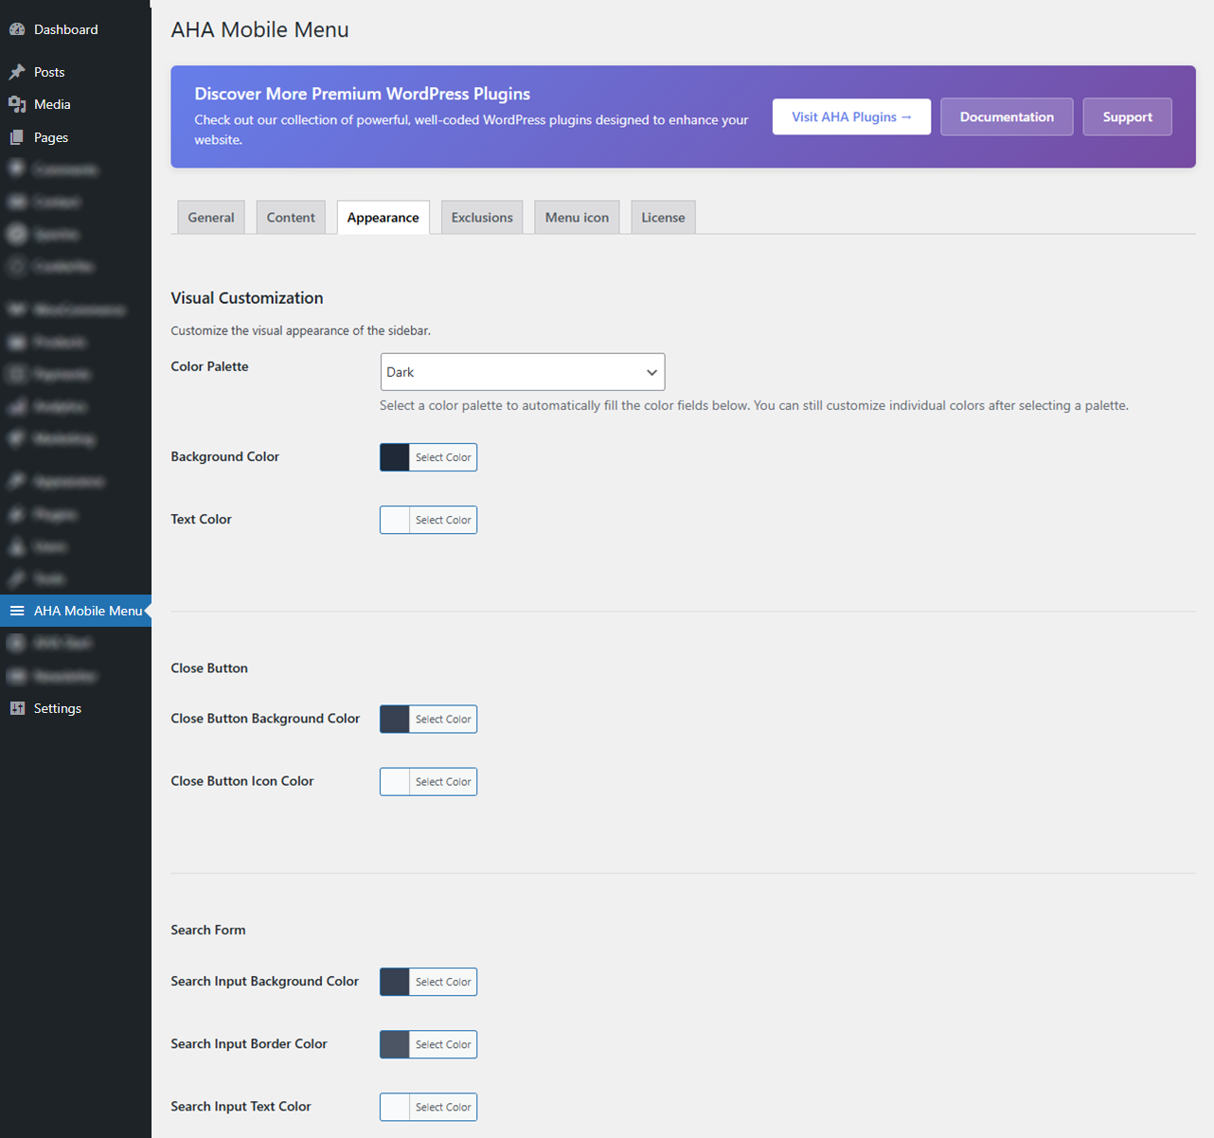The width and height of the screenshot is (1214, 1138).
Task: Switch to the Content tab
Action: [291, 218]
